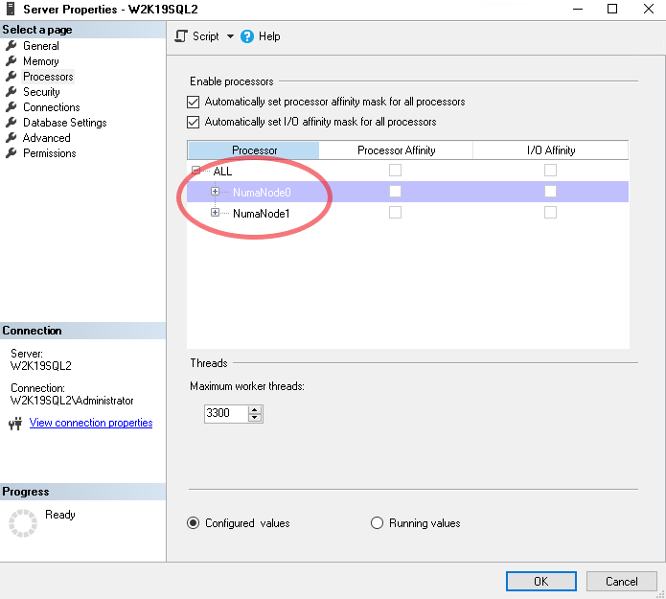Open the Advanced page

[47, 138]
